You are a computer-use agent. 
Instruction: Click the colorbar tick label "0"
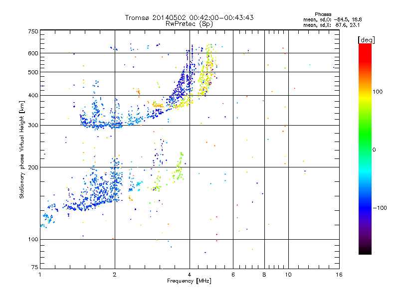pyautogui.click(x=374, y=150)
